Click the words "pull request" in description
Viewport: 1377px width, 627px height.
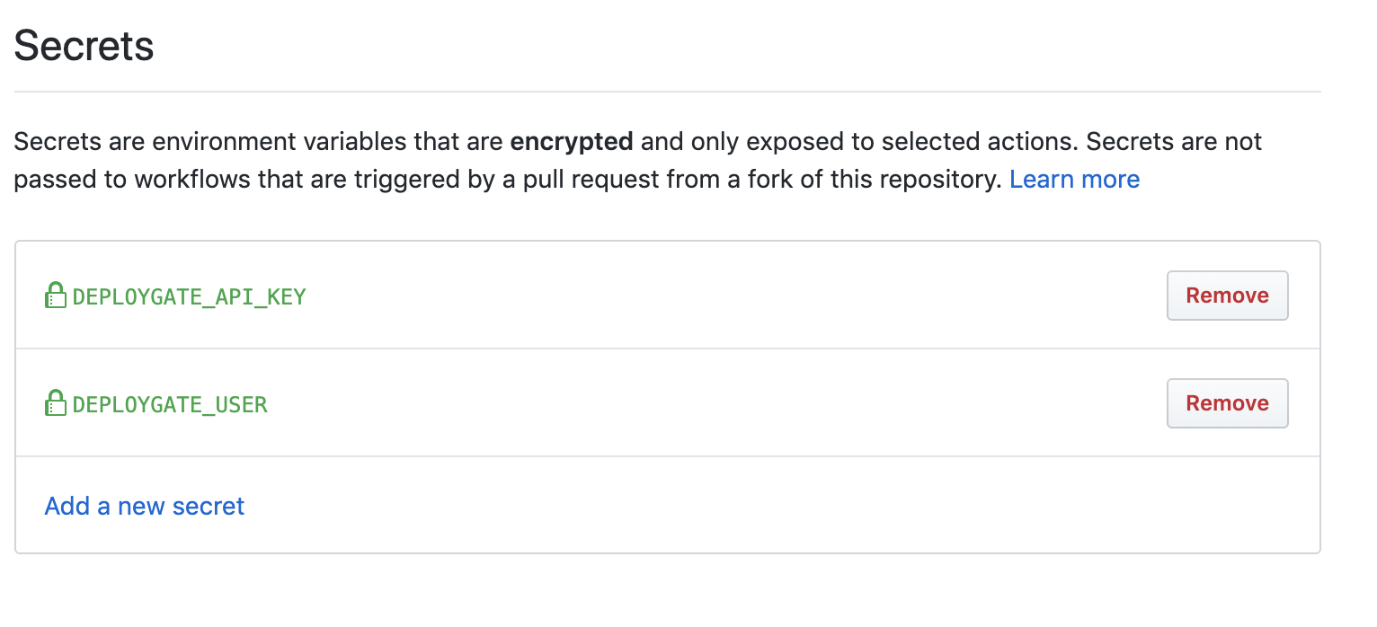click(586, 180)
